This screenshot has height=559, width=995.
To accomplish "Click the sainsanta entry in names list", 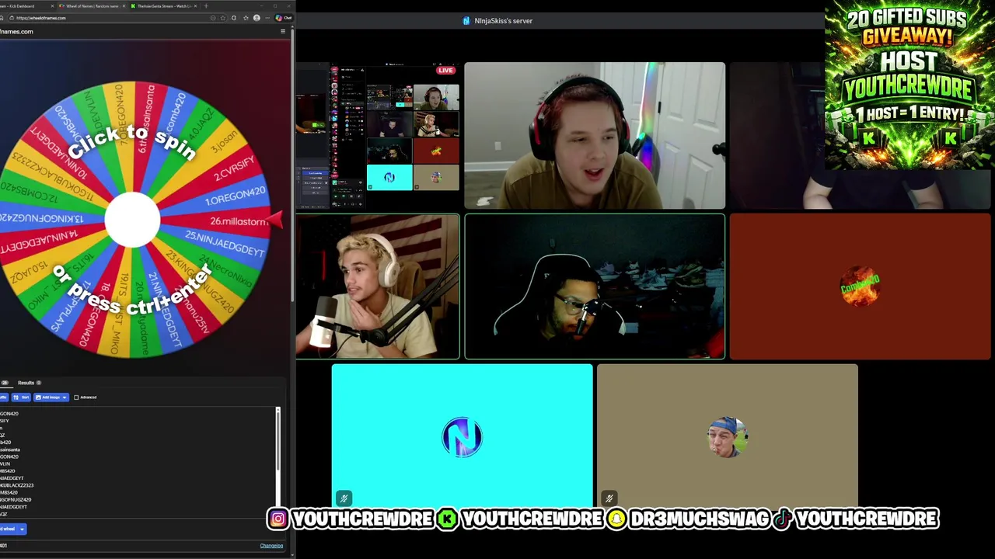I will point(10,450).
